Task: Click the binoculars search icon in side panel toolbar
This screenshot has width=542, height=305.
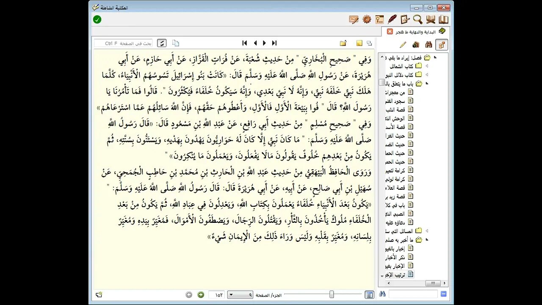Action: tap(429, 44)
